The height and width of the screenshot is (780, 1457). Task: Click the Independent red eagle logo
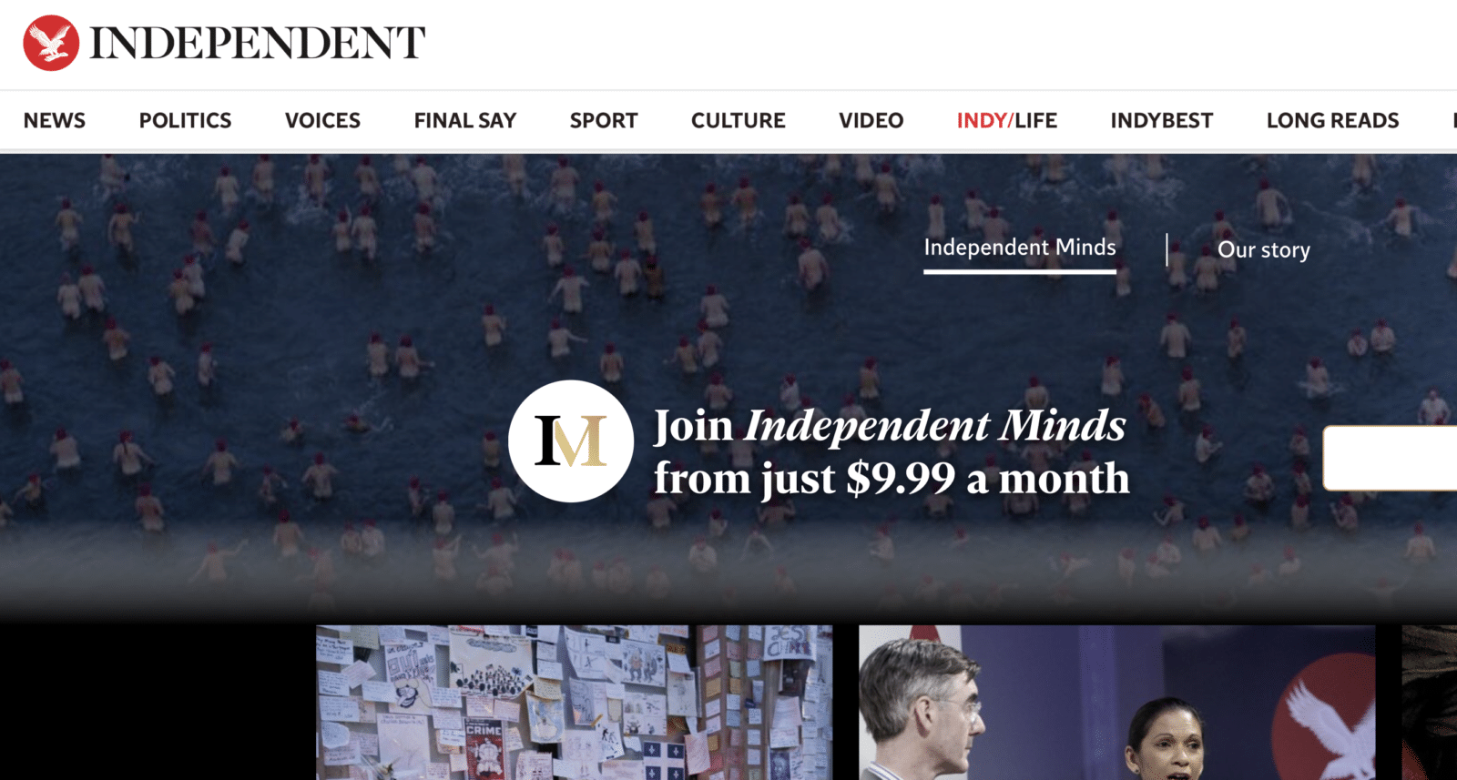pos(51,43)
